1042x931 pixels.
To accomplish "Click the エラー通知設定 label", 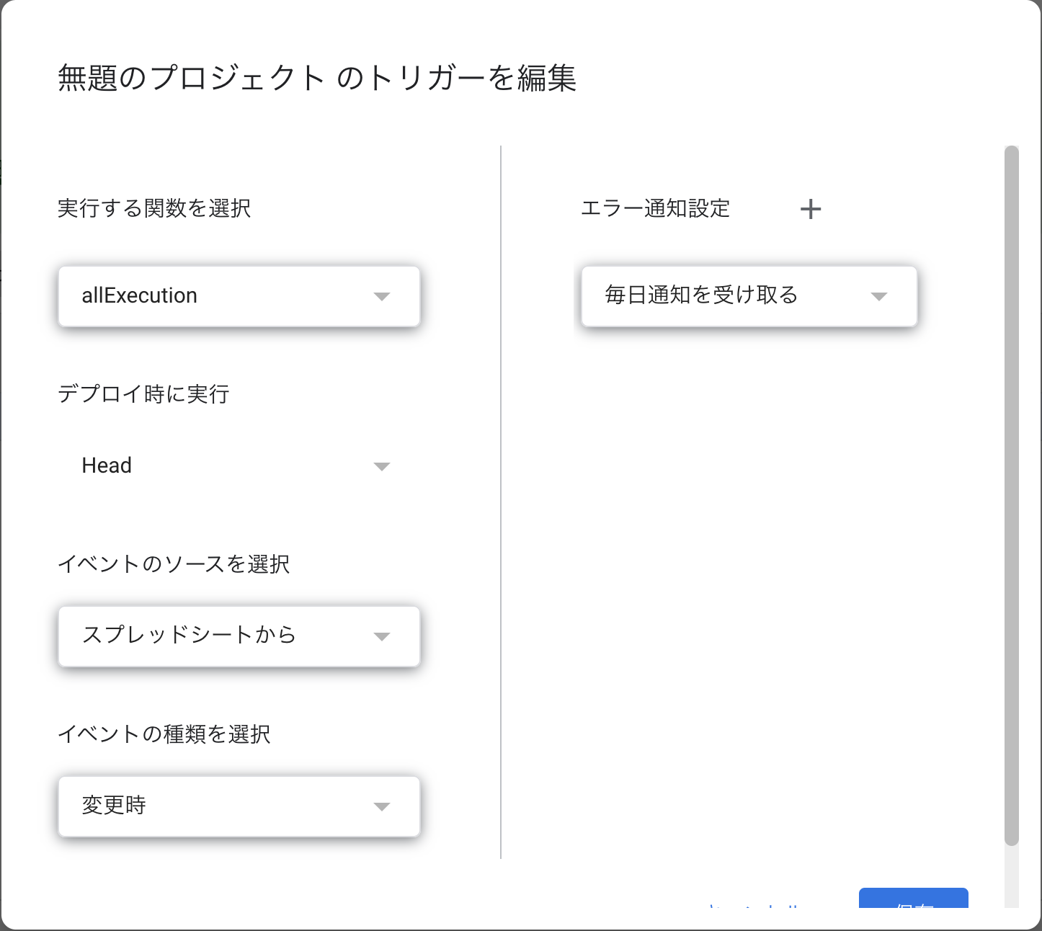I will coord(655,209).
